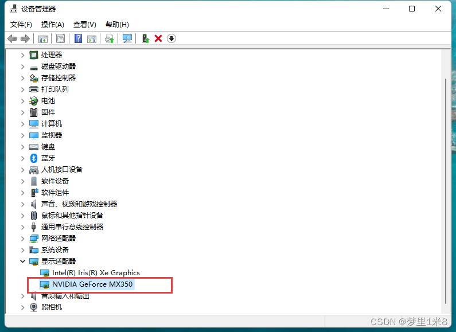Select the 软件设备 category
This screenshot has width=456, height=332.
pos(55,181)
